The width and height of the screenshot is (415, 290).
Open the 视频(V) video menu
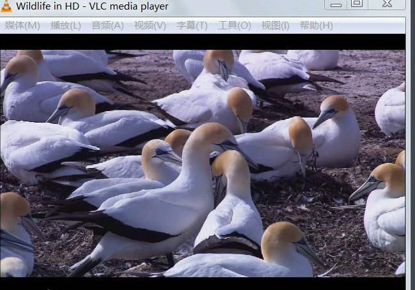(x=150, y=26)
